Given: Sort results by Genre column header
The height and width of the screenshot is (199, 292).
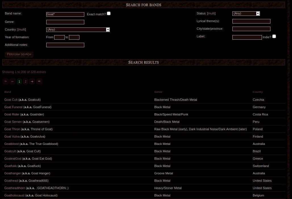Looking at the screenshot, I should (158, 92).
